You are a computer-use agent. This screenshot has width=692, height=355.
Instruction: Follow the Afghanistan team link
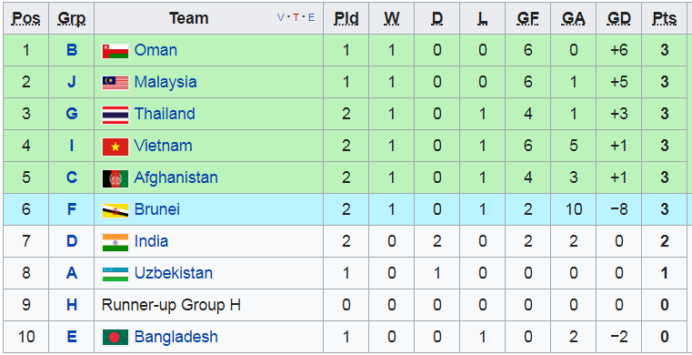[x=176, y=177]
